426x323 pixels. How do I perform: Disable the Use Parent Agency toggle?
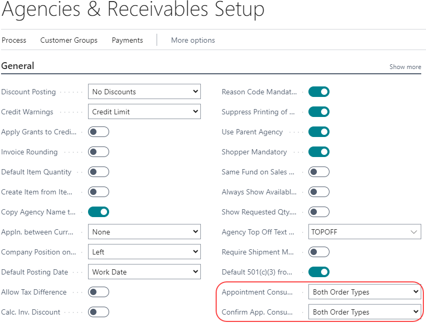[318, 132]
